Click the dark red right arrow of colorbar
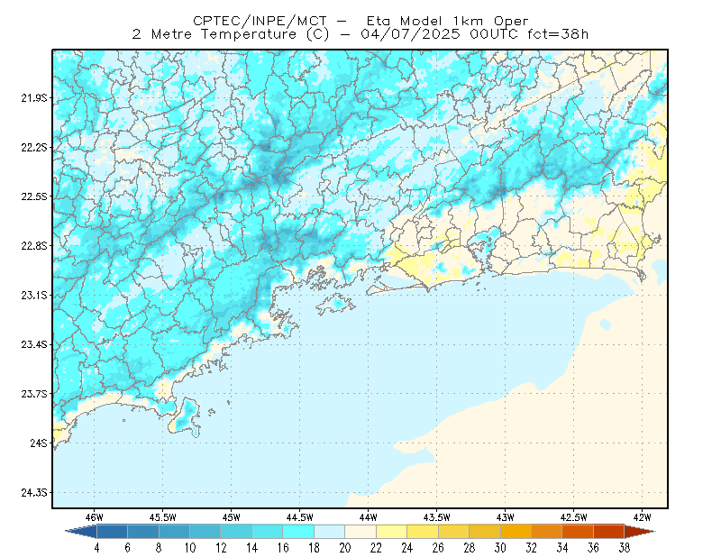721x557 pixels. tap(640, 532)
